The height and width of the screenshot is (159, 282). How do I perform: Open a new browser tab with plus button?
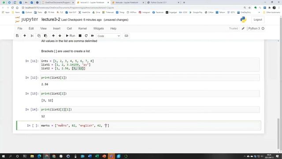point(184,3)
